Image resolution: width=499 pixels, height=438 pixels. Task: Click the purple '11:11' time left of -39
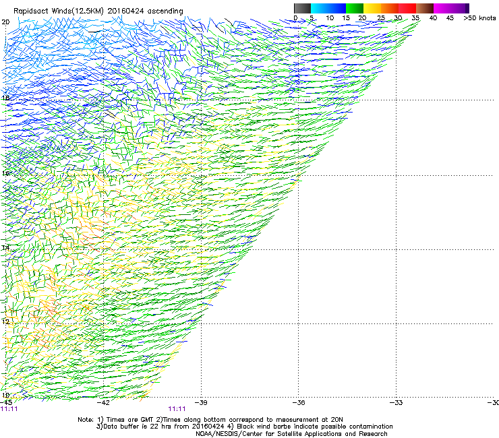click(x=177, y=409)
